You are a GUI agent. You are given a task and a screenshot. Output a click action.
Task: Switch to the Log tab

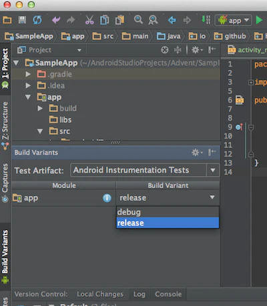click(x=140, y=294)
